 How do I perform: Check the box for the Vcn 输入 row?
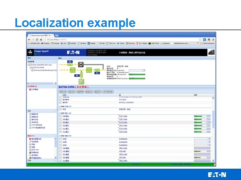coord(60,132)
